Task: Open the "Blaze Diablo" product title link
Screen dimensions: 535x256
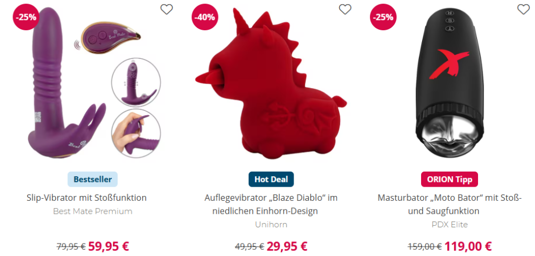Action: point(271,204)
